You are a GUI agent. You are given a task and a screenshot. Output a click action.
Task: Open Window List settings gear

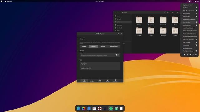tap(197, 45)
